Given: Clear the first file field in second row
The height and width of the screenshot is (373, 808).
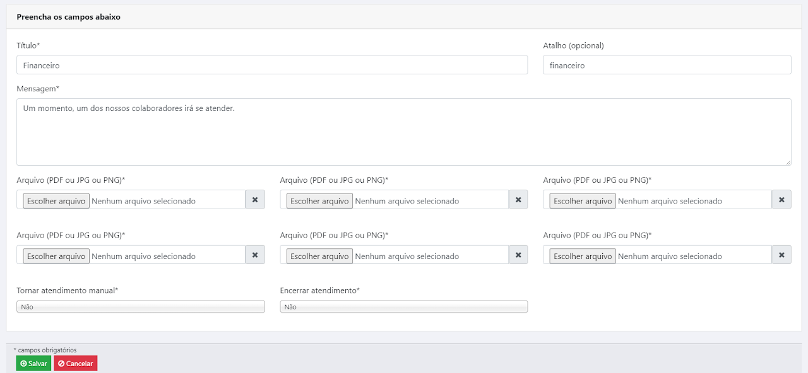Looking at the screenshot, I should (255, 255).
